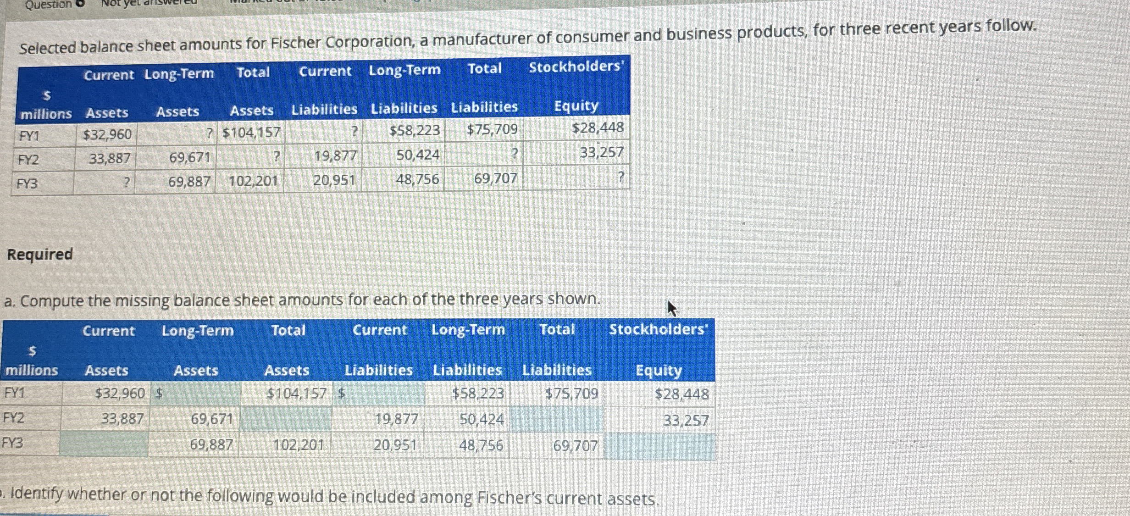This screenshot has height=516, width=1130.
Task: Select the FY2 Total Assets answer box
Action: (x=285, y=419)
